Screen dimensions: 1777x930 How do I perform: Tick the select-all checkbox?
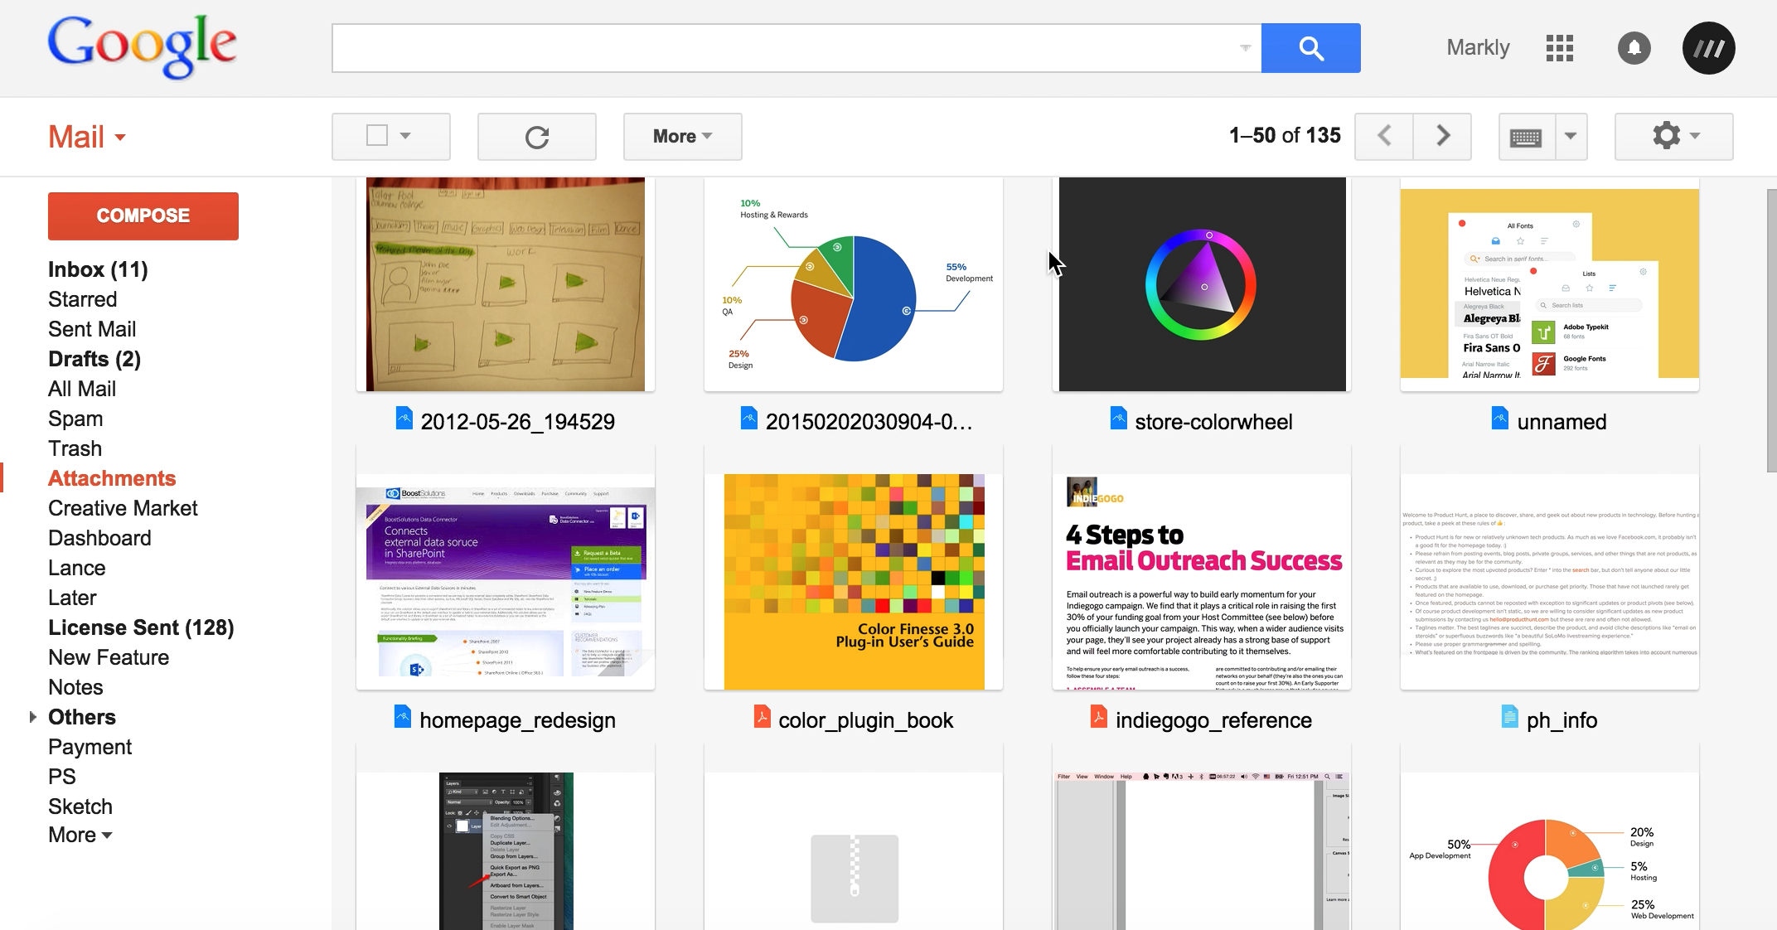pos(377,135)
